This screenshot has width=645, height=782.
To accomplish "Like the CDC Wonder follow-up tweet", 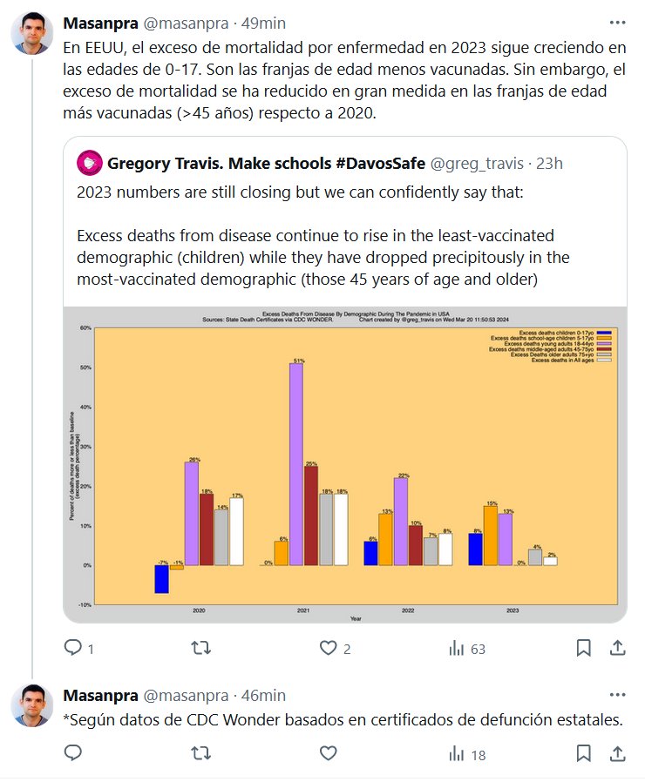I will pyautogui.click(x=329, y=754).
